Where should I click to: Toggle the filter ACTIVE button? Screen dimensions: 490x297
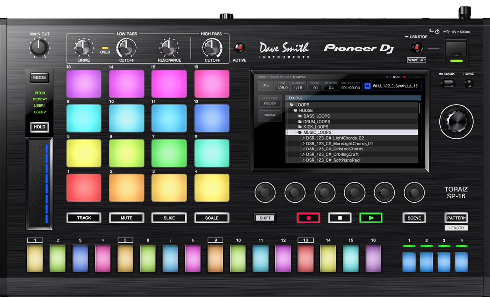pos(240,48)
